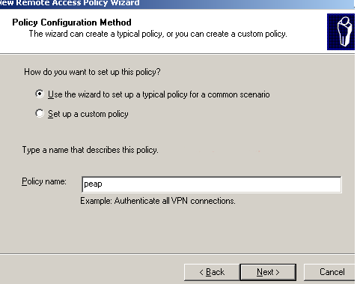
Task: Choose the Set up a custom policy radio
Action: tap(40, 113)
